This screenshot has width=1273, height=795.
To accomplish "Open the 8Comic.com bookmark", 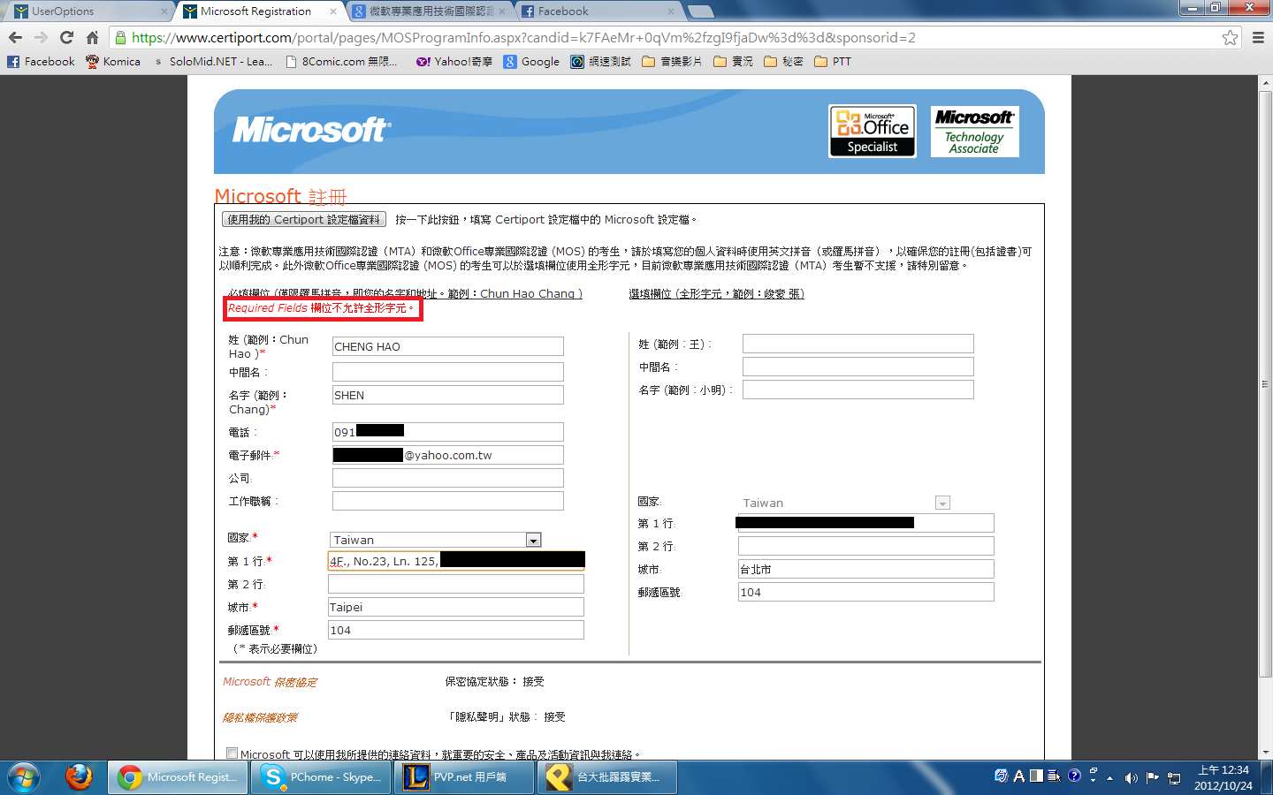I will [x=341, y=61].
